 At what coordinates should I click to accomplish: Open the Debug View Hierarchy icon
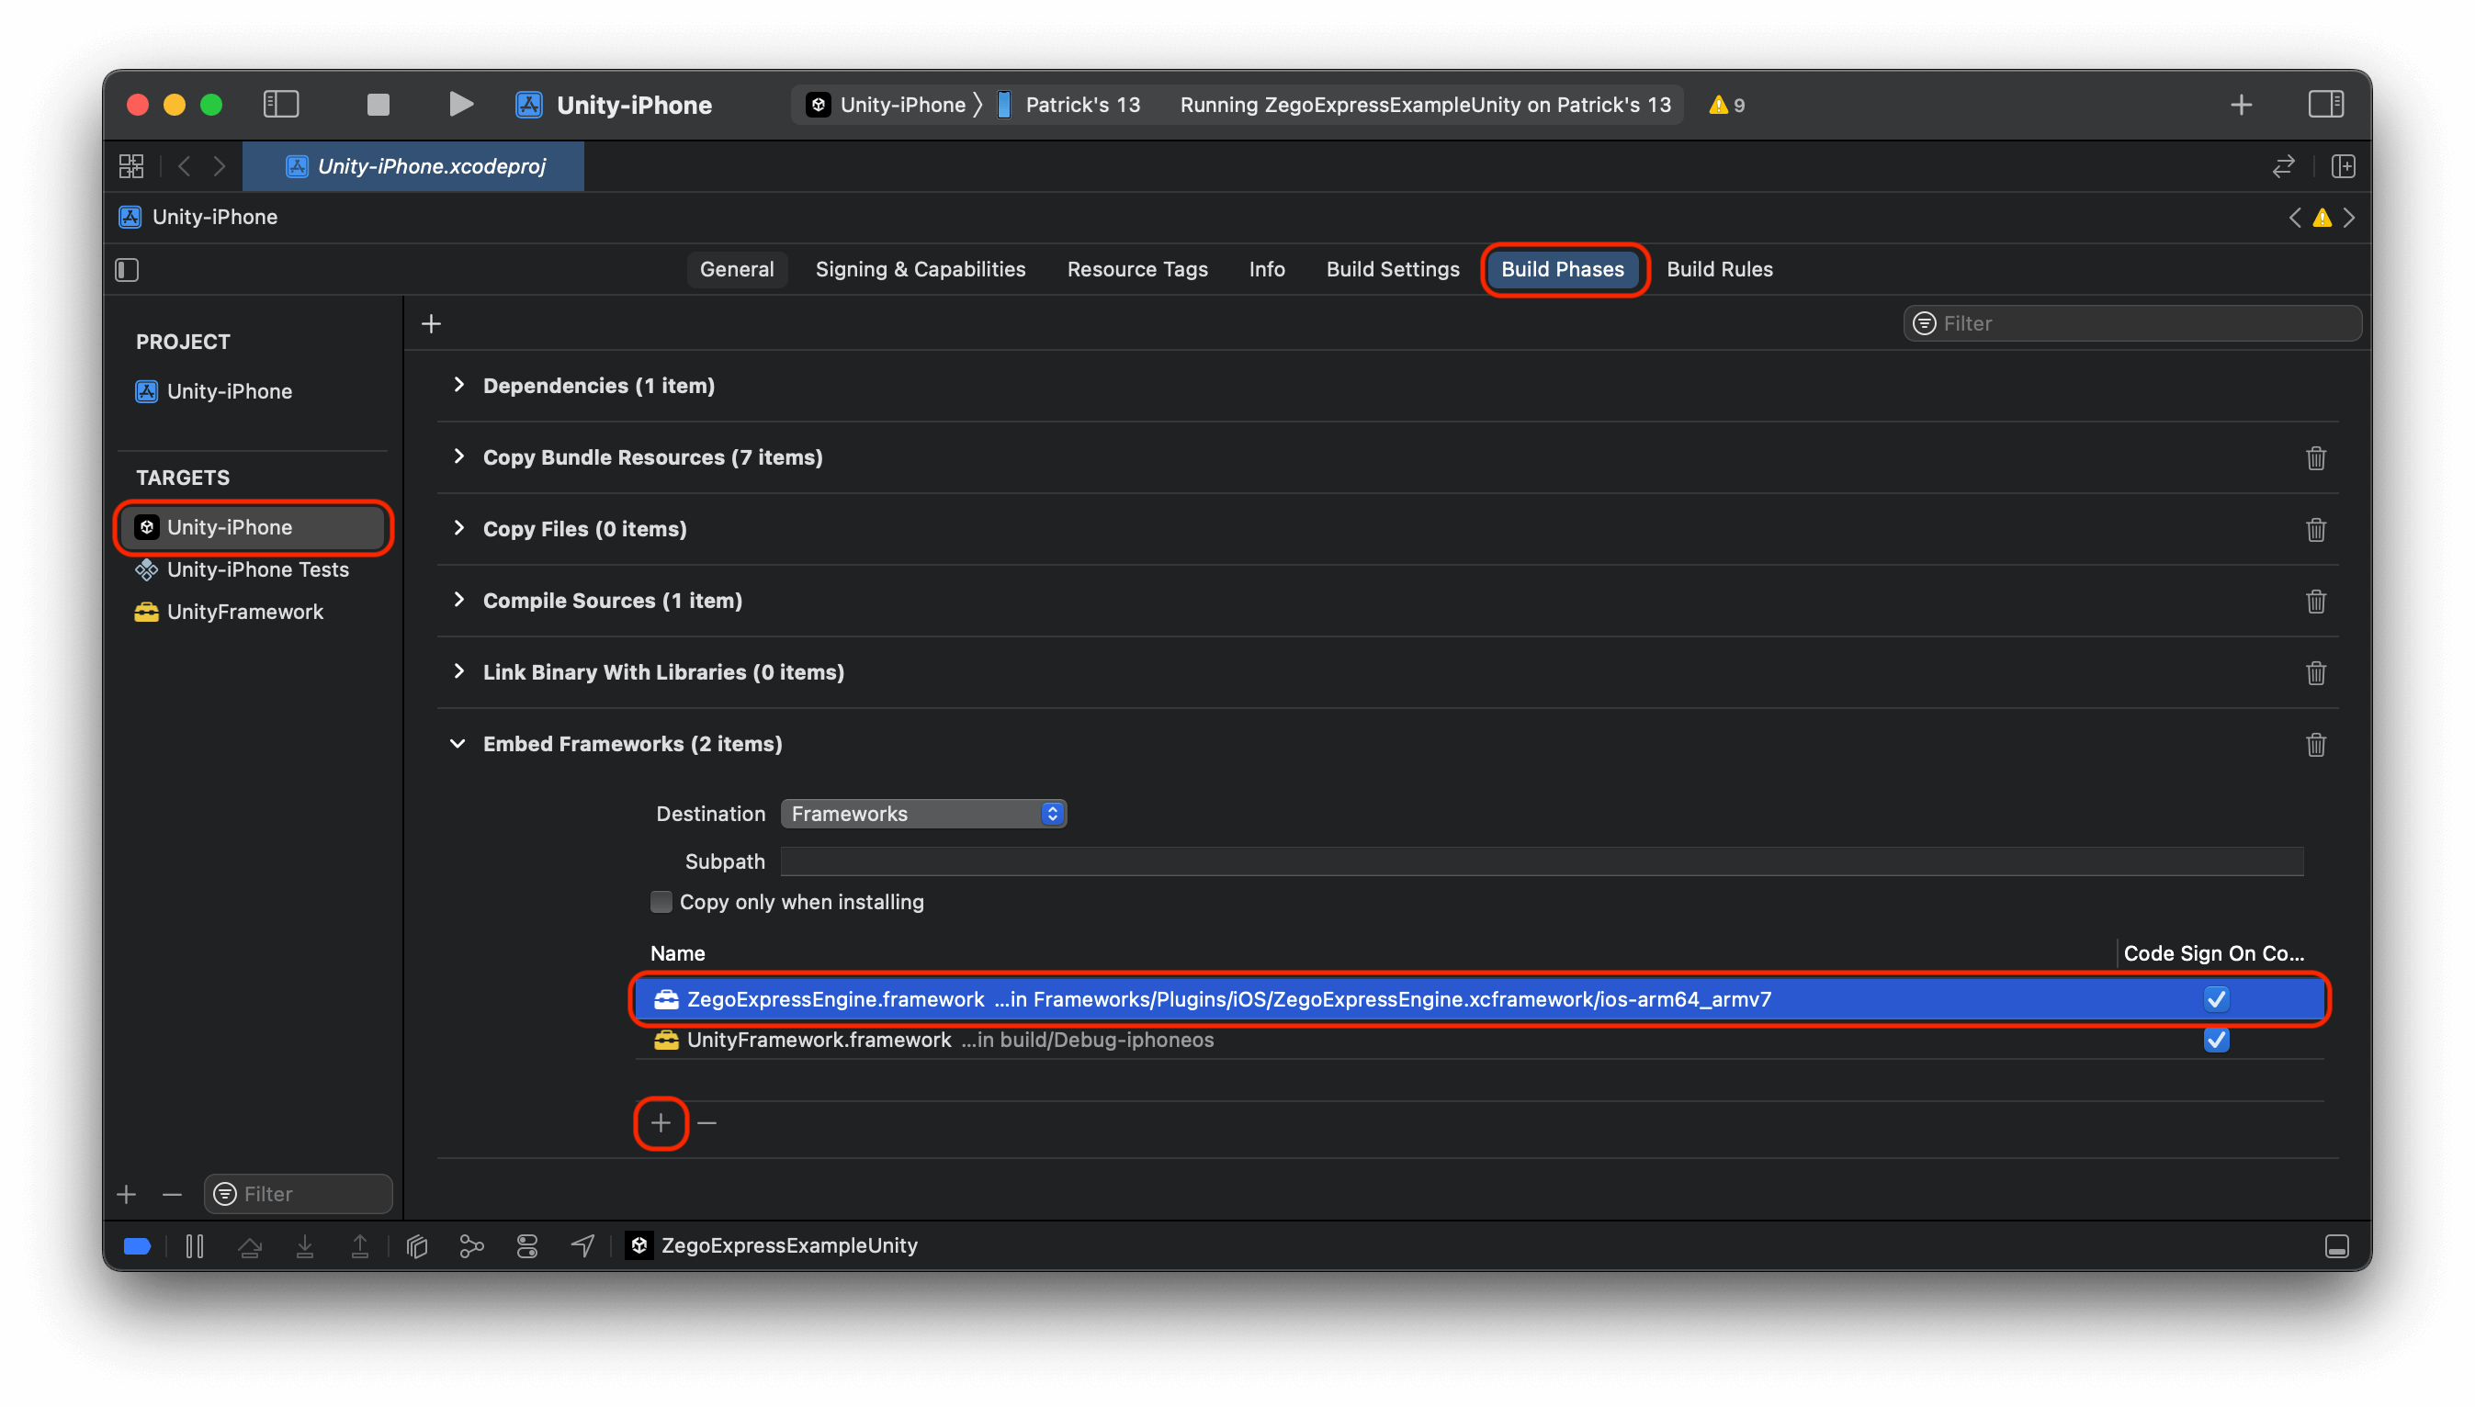pyautogui.click(x=416, y=1245)
